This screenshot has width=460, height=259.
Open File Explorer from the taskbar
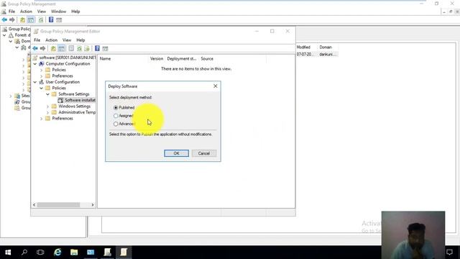click(x=74, y=253)
